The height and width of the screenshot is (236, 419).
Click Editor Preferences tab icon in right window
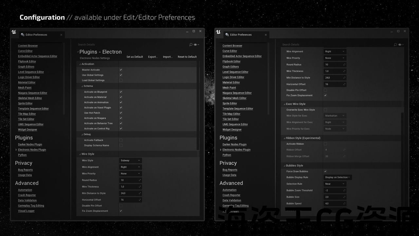click(227, 35)
